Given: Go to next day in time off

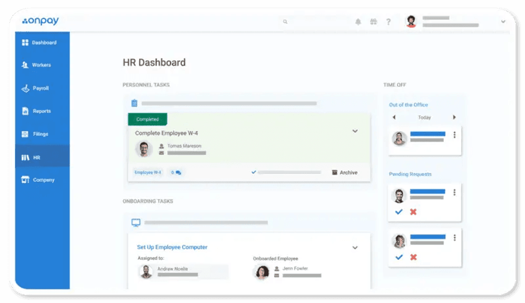Looking at the screenshot, I should (454, 117).
